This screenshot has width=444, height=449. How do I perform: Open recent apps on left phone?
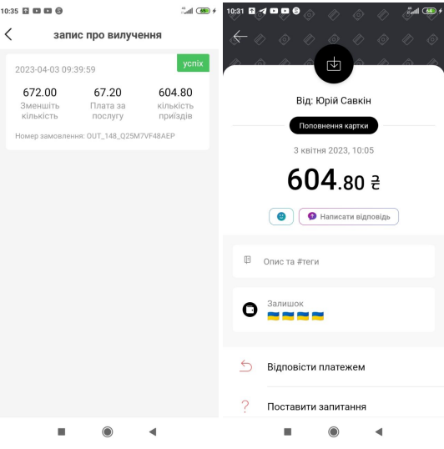click(x=62, y=431)
